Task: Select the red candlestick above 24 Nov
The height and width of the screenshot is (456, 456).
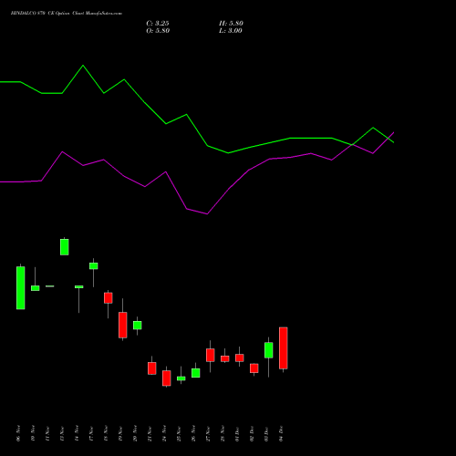Action: pos(167,378)
